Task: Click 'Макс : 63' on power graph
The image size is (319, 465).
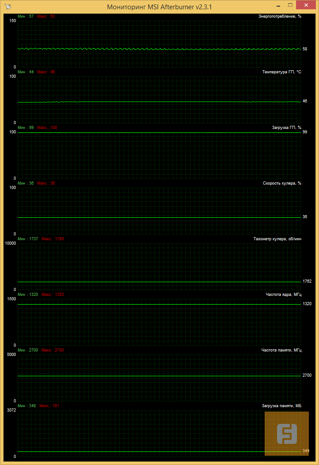Action: (x=46, y=16)
